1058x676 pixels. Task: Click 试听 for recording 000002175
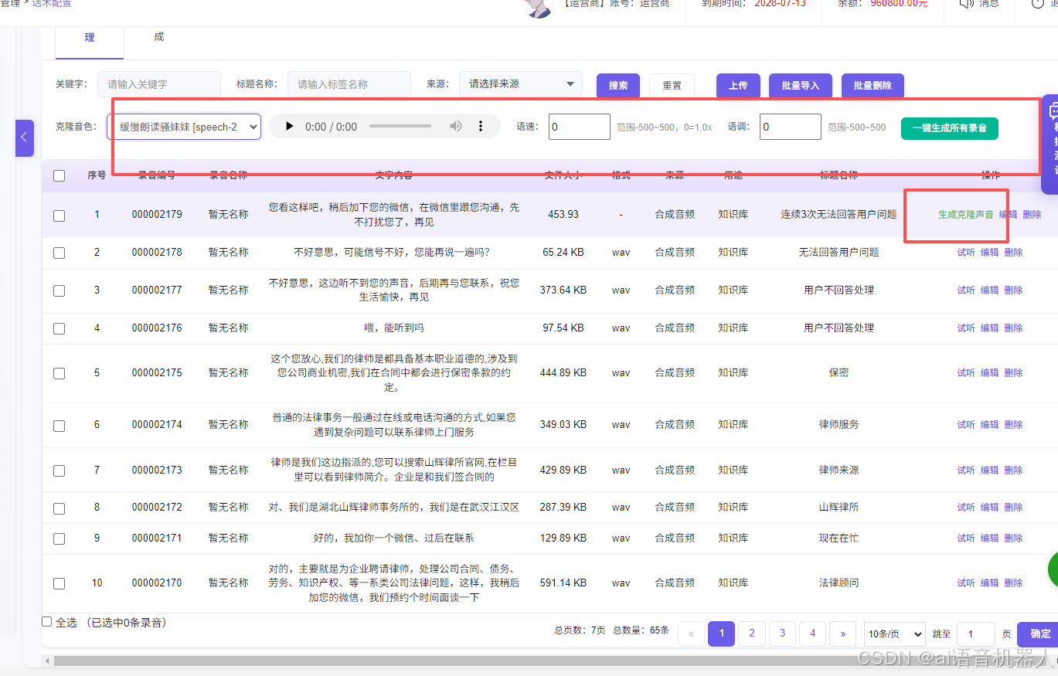point(966,373)
